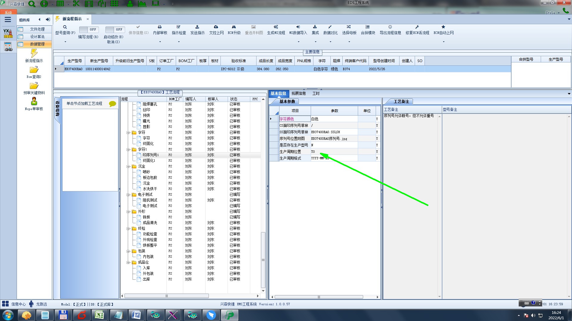572x321 pixels.
Task: Click the 发送指示 upload icon
Action: 197,27
